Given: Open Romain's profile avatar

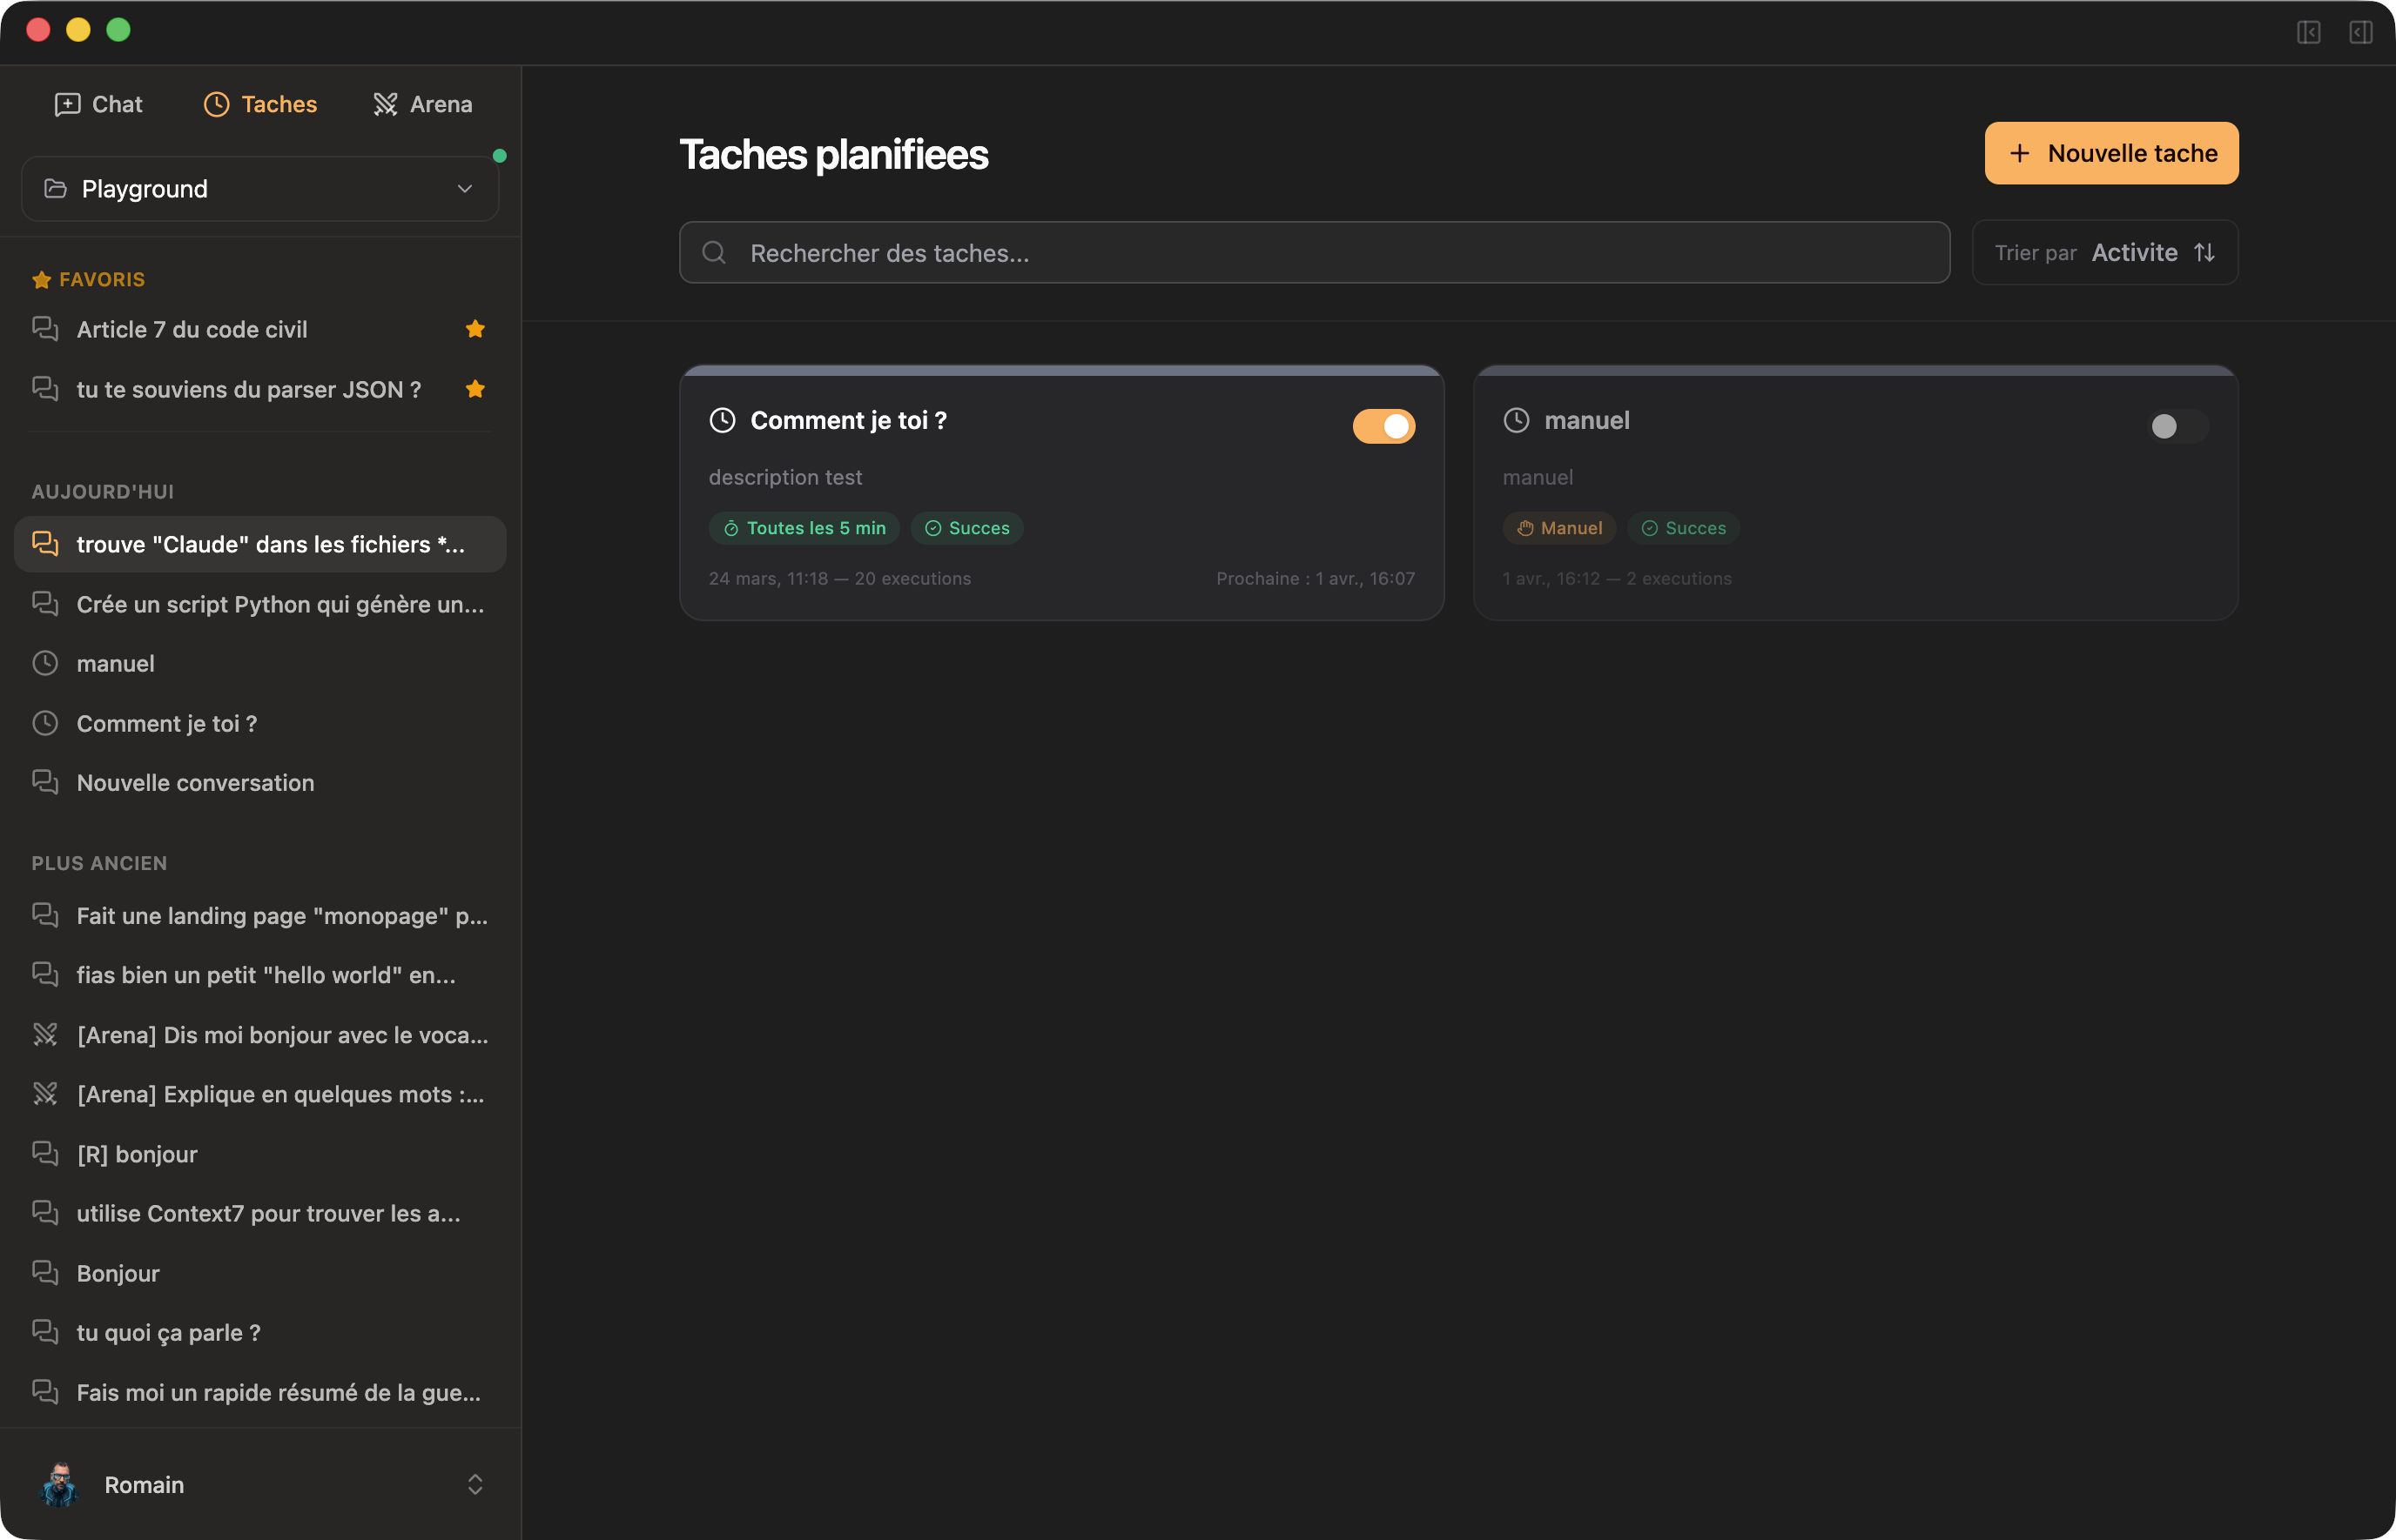Looking at the screenshot, I should click(59, 1484).
